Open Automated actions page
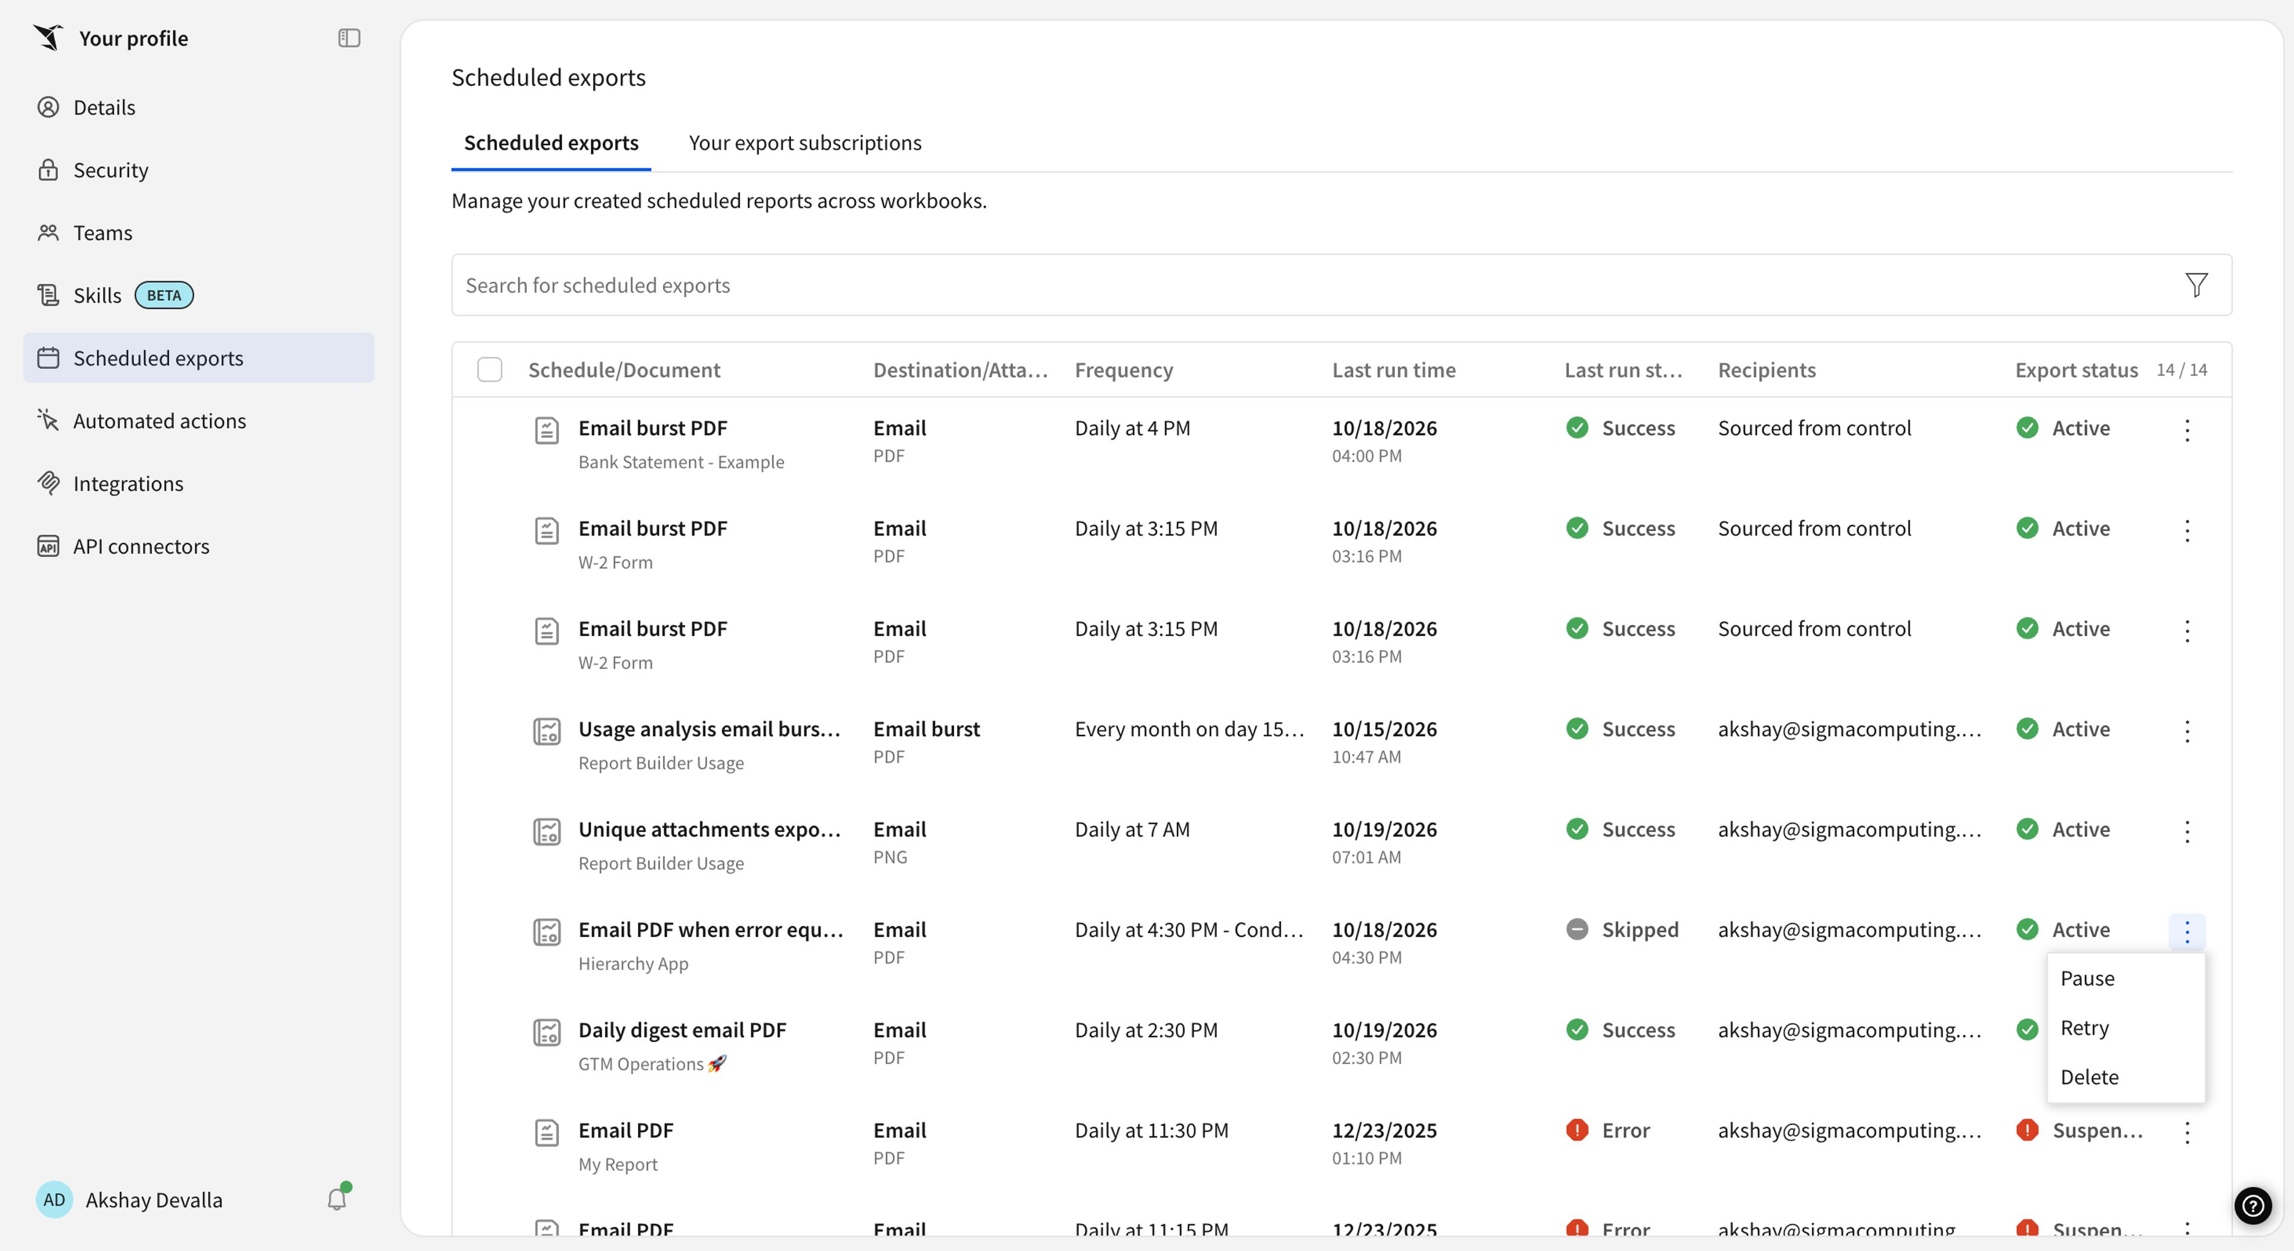The height and width of the screenshot is (1251, 2294). pos(198,420)
